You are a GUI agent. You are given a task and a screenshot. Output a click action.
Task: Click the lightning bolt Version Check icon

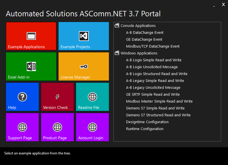pos(57,97)
